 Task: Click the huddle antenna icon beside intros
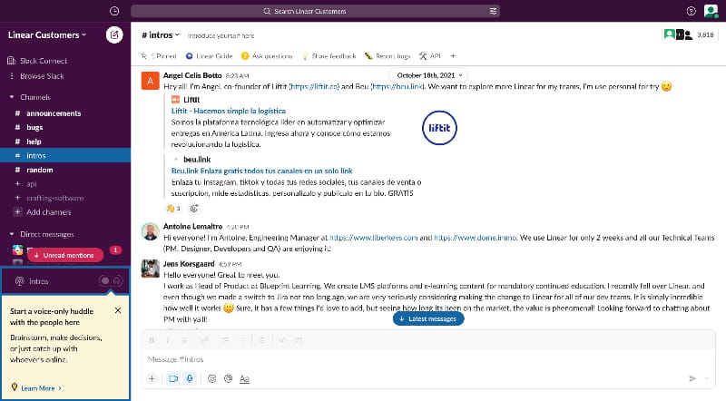19,281
